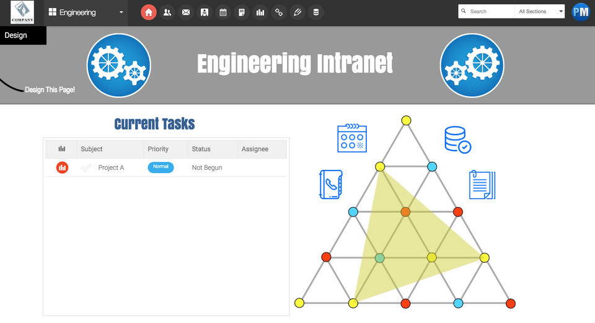Screen dimensions: 595x323
Task: Open the bar chart Tasks icon in toolbar
Action: pyautogui.click(x=260, y=12)
